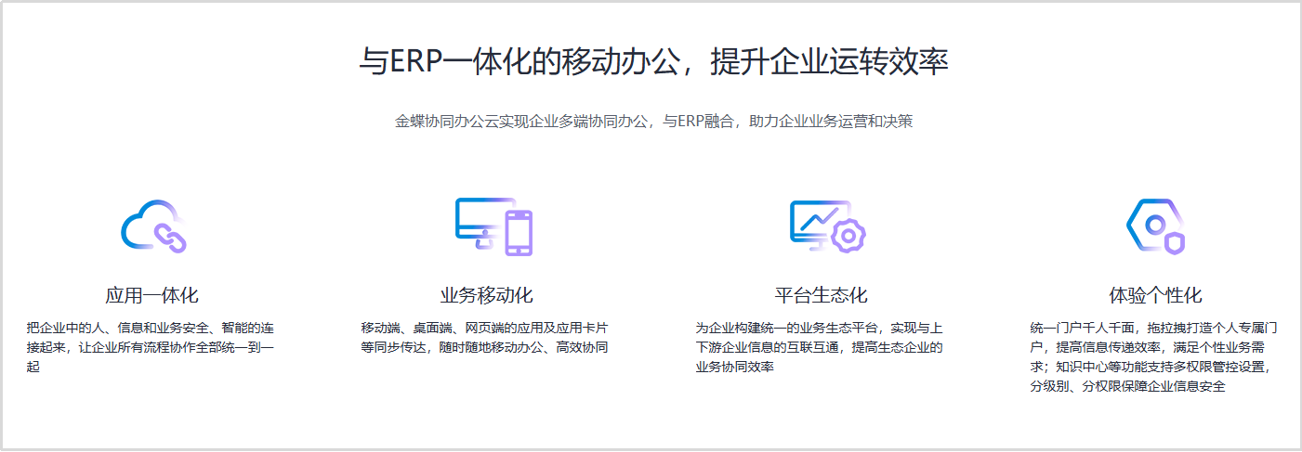Click the description beginning 把企业中的人
The height and width of the screenshot is (452, 1302).
point(151,347)
